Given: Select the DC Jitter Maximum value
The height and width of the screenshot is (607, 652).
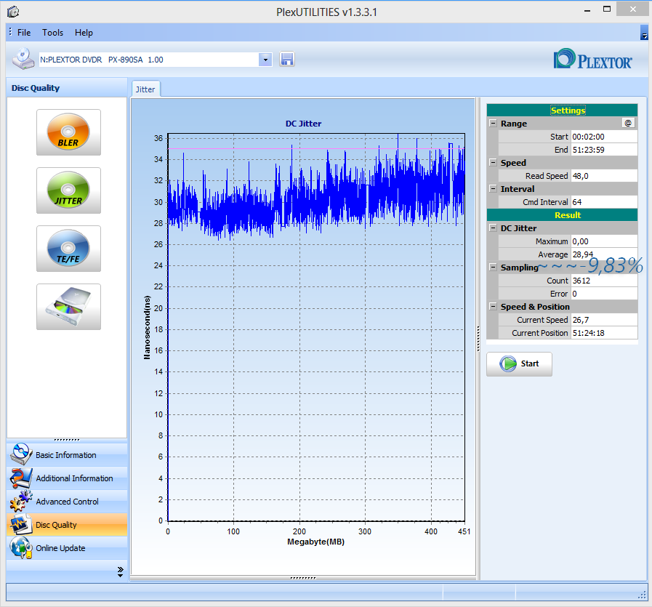Looking at the screenshot, I should click(604, 241).
